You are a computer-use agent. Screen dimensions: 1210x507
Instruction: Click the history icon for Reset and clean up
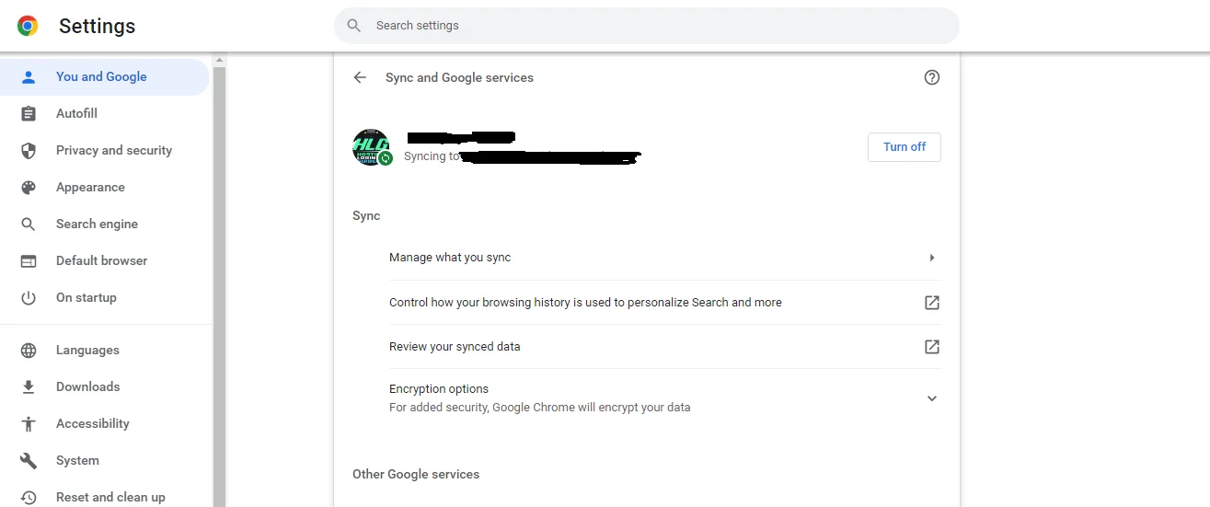click(29, 498)
